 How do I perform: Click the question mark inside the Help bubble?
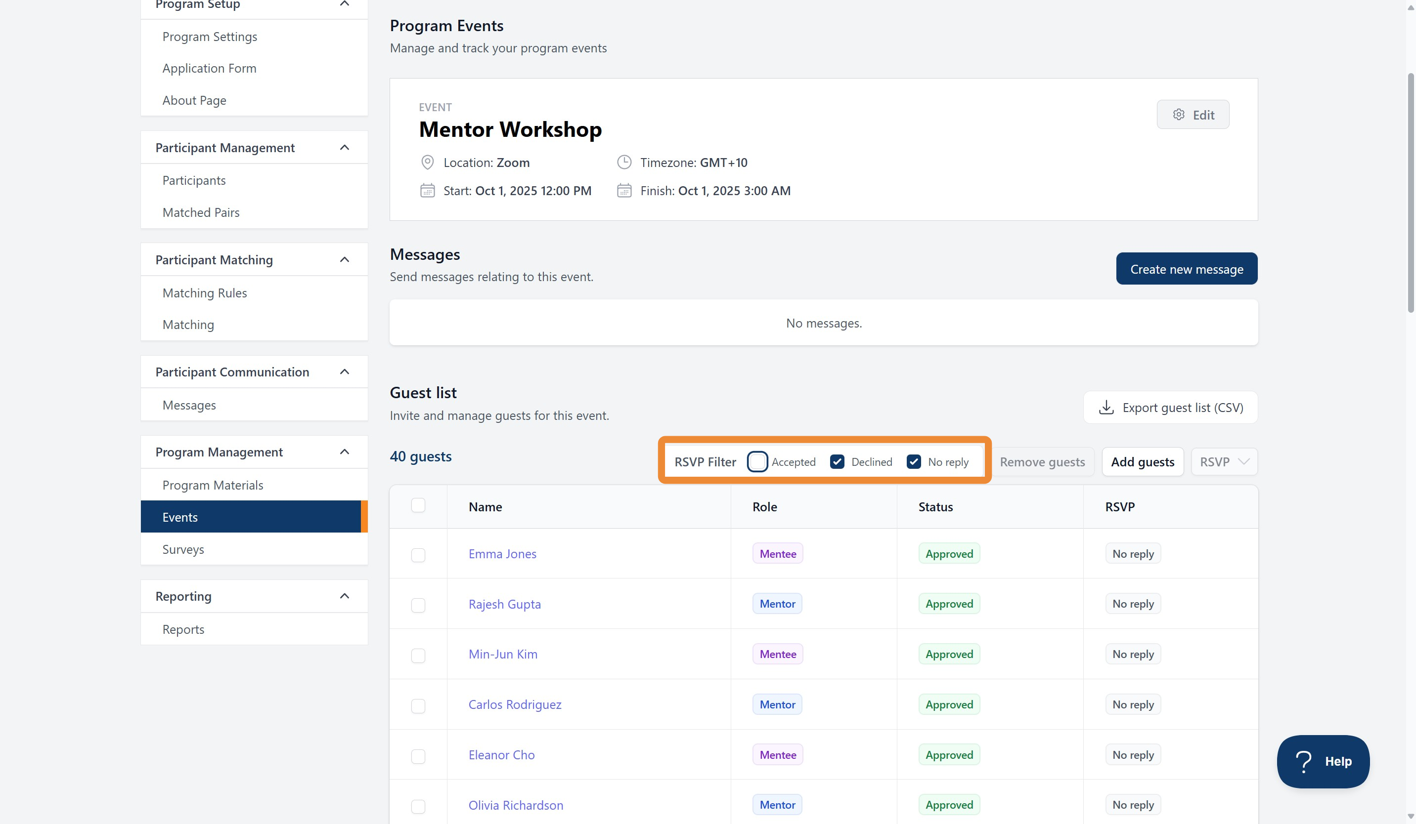click(1304, 761)
